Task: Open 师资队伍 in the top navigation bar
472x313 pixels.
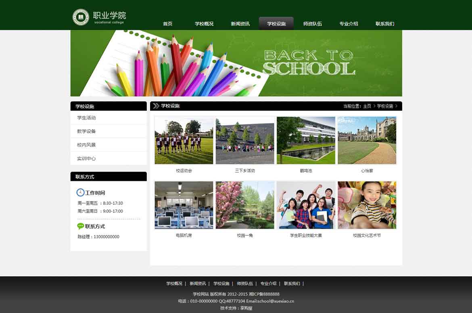Action: [313, 24]
